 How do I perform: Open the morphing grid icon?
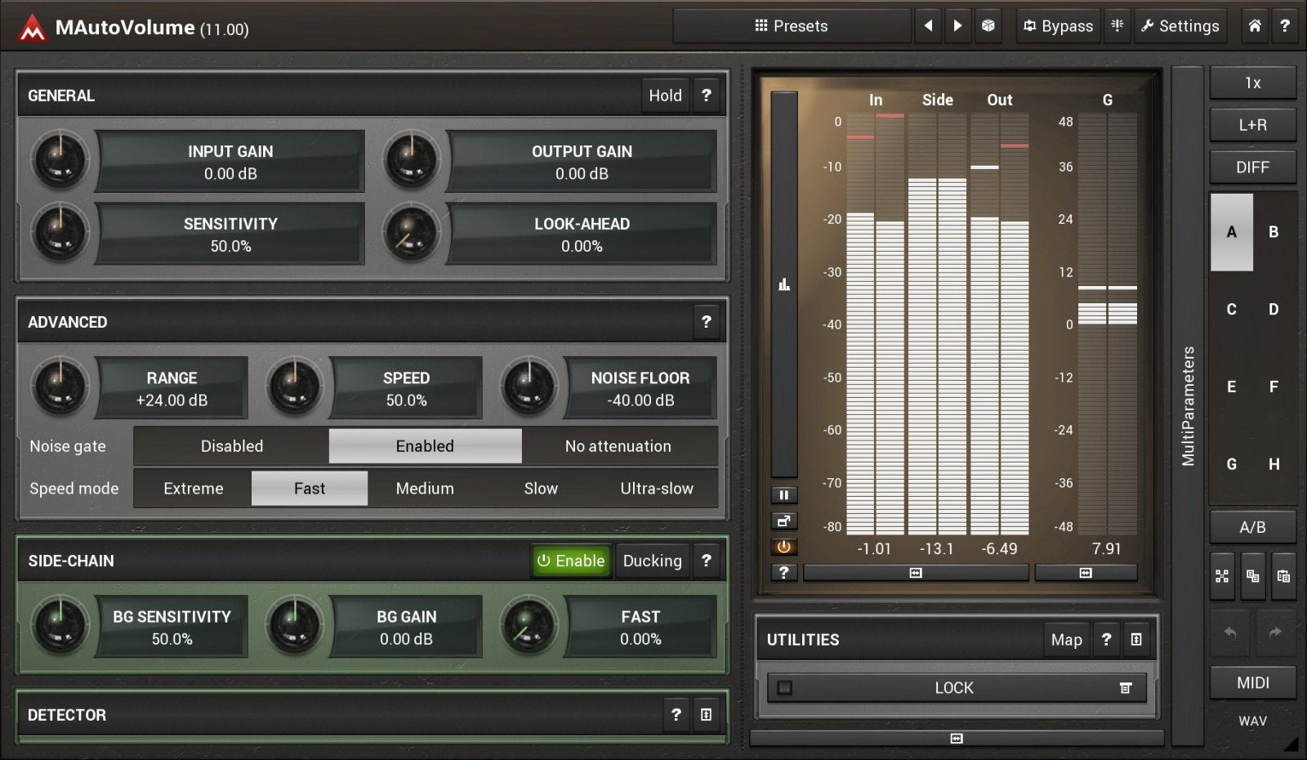pos(1223,576)
